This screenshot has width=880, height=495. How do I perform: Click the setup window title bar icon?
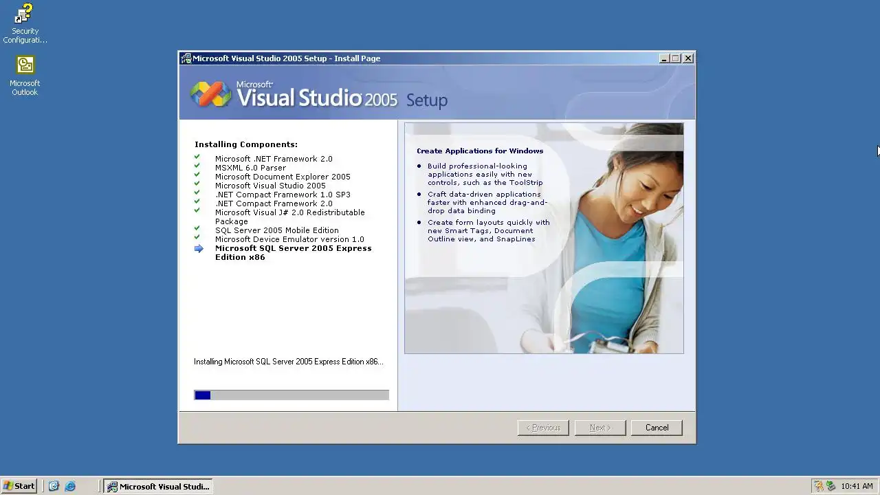[x=186, y=58]
